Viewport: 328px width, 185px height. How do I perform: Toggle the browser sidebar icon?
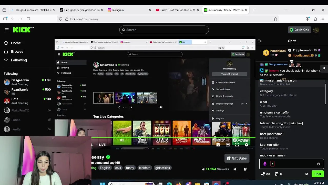tap(5, 19)
